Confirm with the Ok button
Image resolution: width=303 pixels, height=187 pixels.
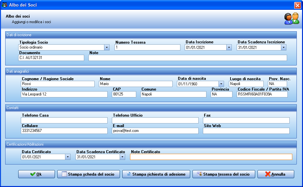pos(36,174)
